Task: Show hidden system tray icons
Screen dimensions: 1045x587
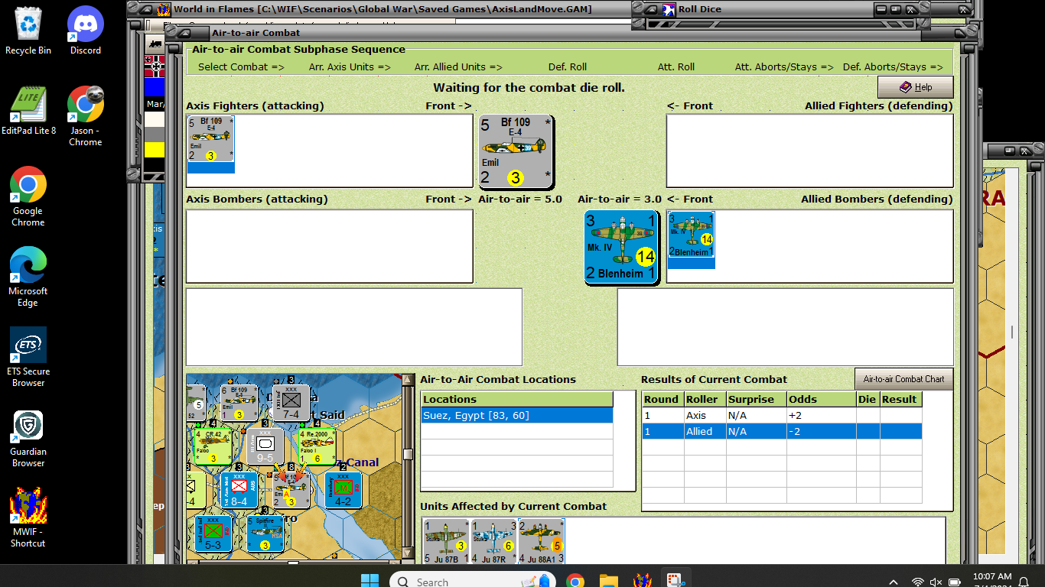Action: [893, 582]
